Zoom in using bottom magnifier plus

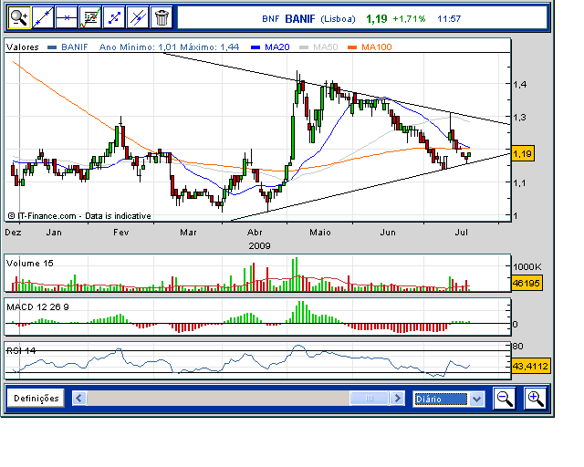[534, 398]
